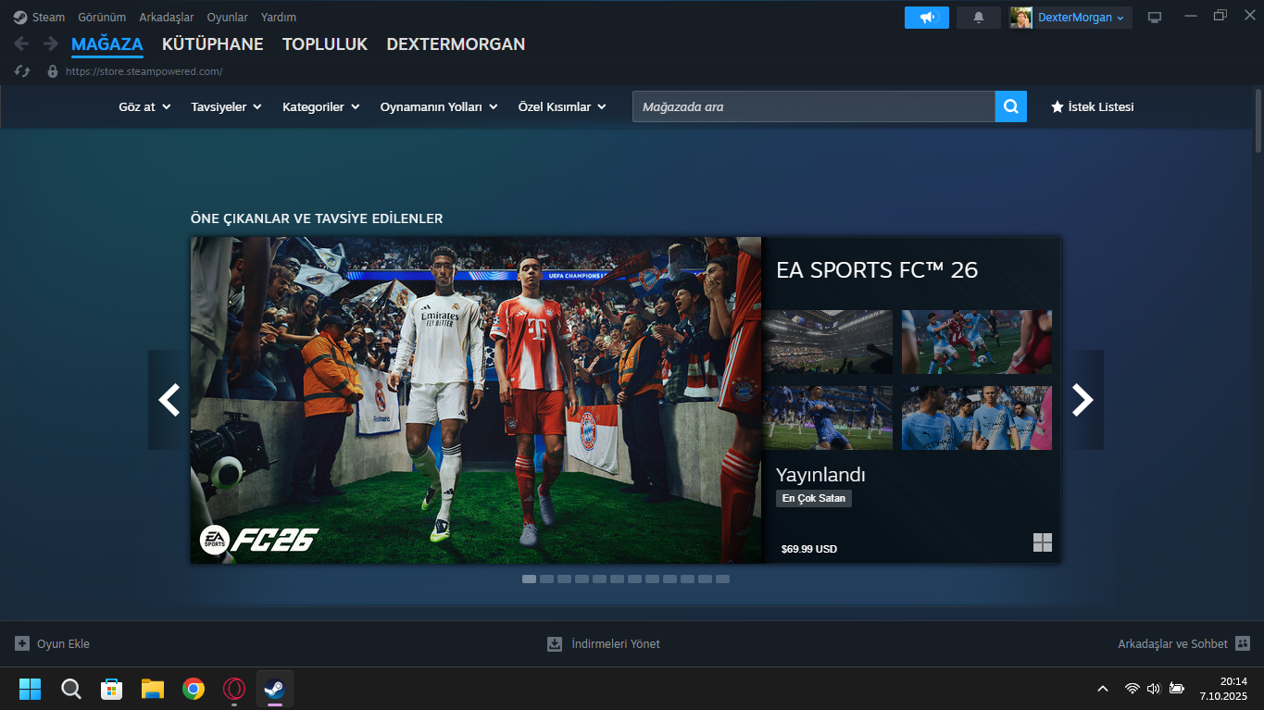Viewport: 1264px width, 710px height.
Task: Click the Oyun Ekle plus icon
Action: [22, 643]
